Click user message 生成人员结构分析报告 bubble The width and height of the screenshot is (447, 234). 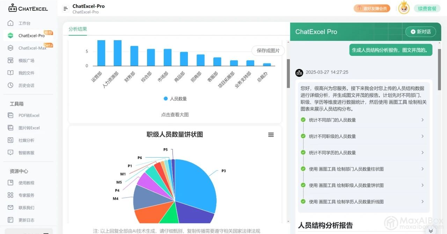pyautogui.click(x=391, y=50)
